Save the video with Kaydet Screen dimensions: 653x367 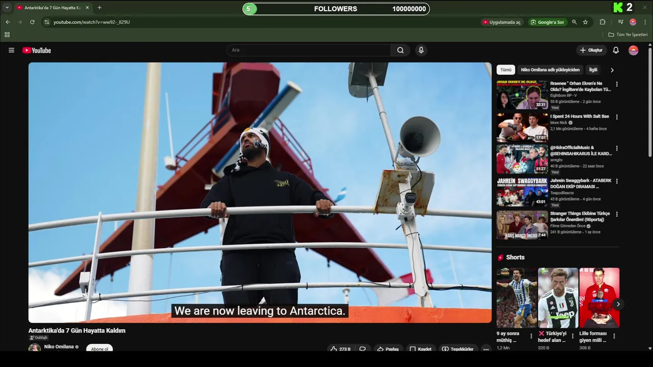coord(420,349)
